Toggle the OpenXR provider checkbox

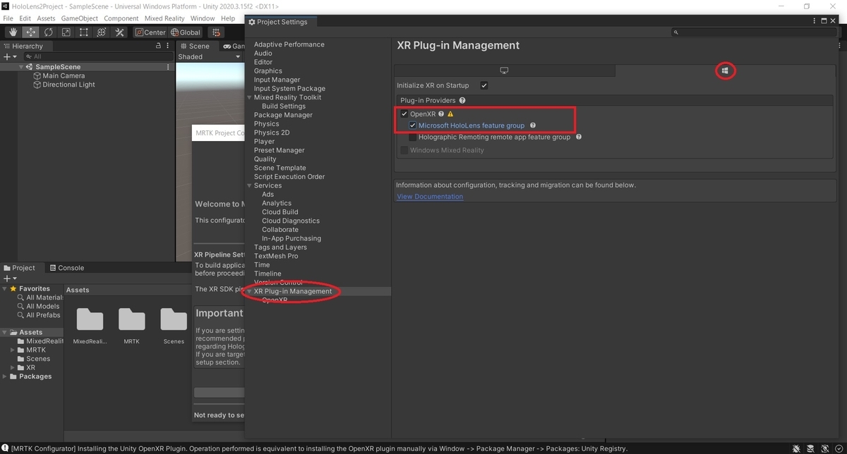404,114
